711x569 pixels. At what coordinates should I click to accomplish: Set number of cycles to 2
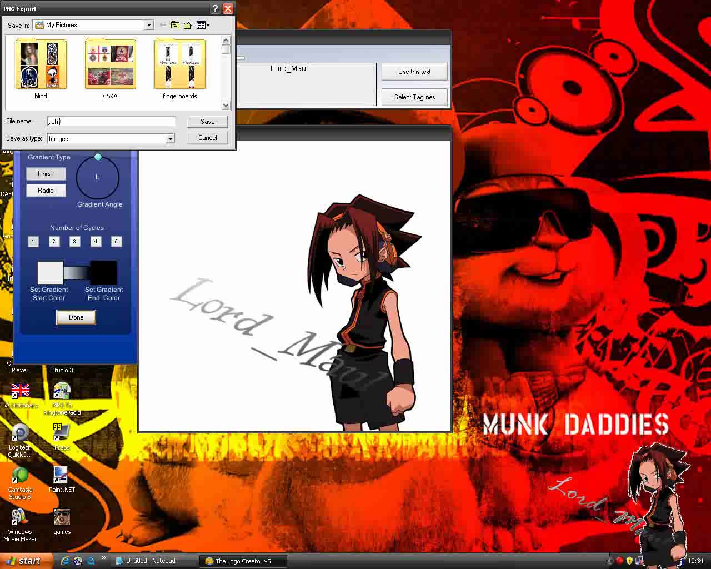pos(54,242)
